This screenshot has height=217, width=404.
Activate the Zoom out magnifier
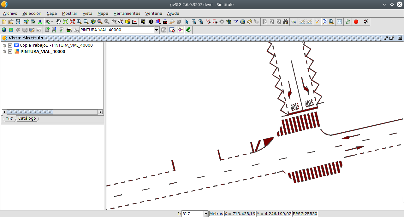pyautogui.click(x=86, y=22)
